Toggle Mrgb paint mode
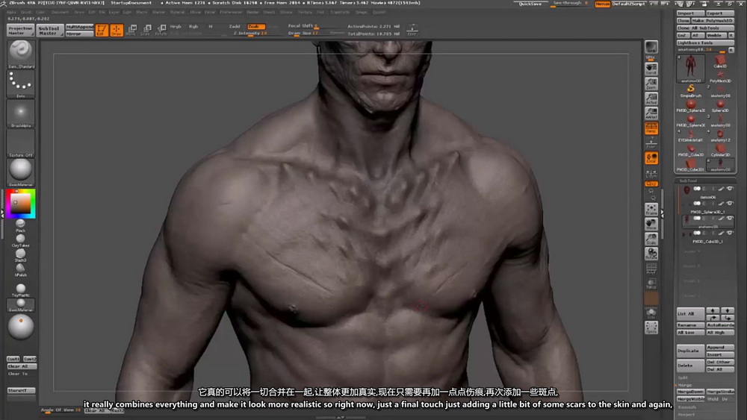The width and height of the screenshot is (747, 420). (176, 26)
